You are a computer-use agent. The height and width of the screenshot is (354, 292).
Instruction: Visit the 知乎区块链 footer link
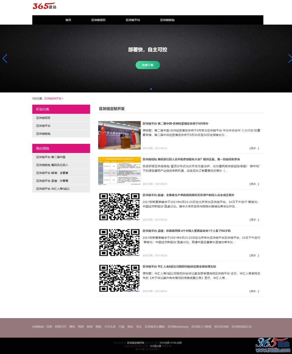click(221, 327)
